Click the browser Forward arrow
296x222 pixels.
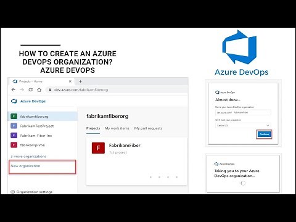pyautogui.click(x=22, y=90)
